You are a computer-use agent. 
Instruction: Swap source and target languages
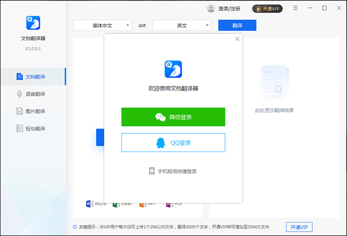tap(142, 25)
